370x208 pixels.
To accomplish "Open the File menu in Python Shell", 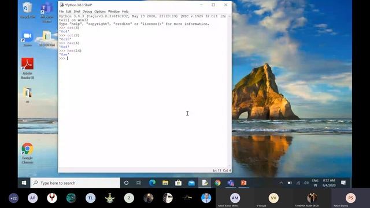I will coord(61,12).
